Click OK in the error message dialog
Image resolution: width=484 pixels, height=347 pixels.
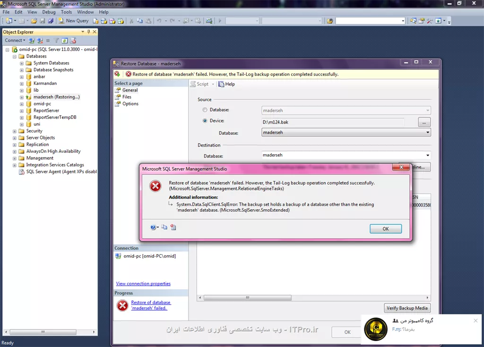point(386,229)
